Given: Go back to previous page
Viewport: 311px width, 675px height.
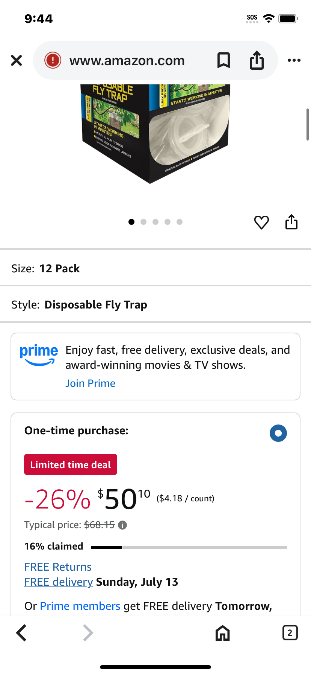Looking at the screenshot, I should coord(21,633).
